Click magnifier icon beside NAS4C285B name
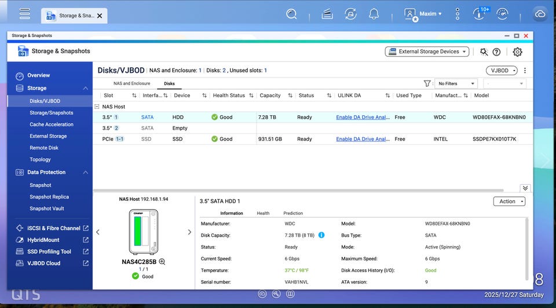The image size is (556, 308). (x=162, y=262)
